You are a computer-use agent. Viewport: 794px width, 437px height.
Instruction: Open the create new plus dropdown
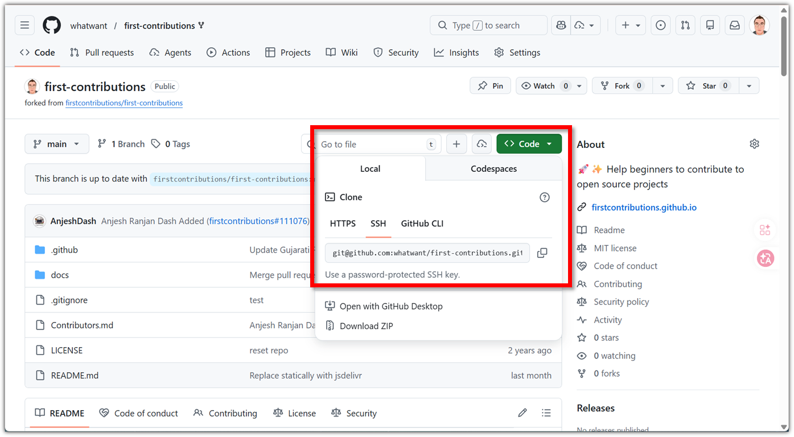tap(631, 25)
